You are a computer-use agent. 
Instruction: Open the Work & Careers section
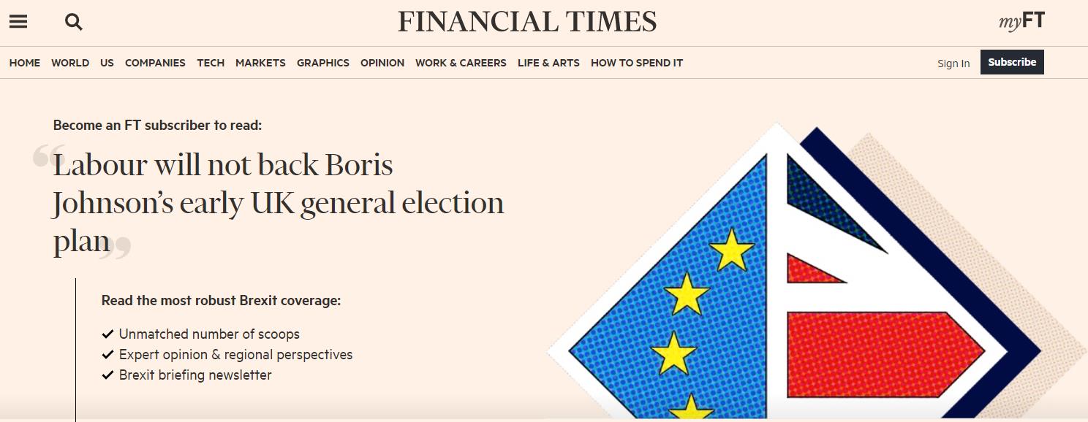coord(461,63)
